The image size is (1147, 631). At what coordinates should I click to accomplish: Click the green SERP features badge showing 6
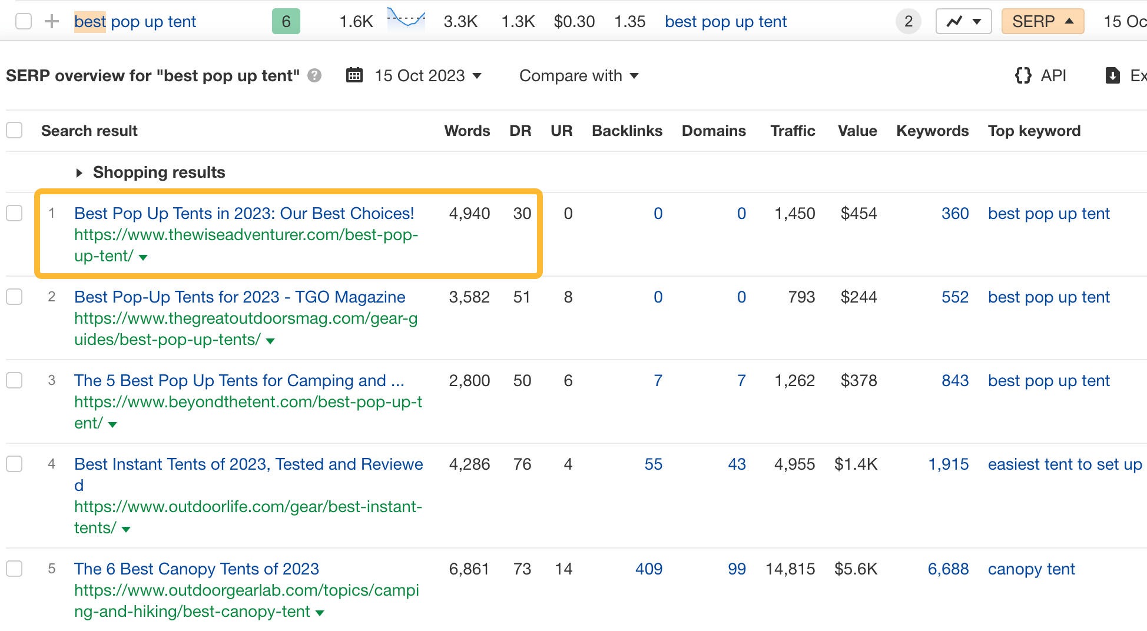(286, 21)
